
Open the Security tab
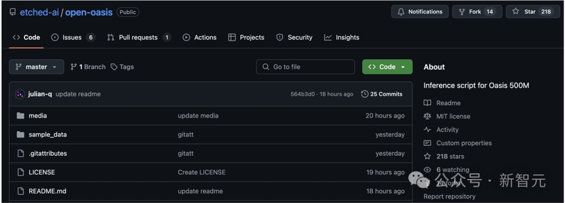point(294,37)
